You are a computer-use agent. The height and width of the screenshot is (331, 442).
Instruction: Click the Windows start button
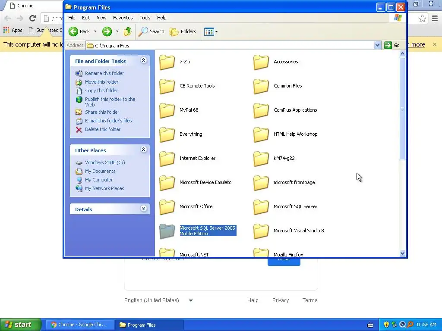20,325
